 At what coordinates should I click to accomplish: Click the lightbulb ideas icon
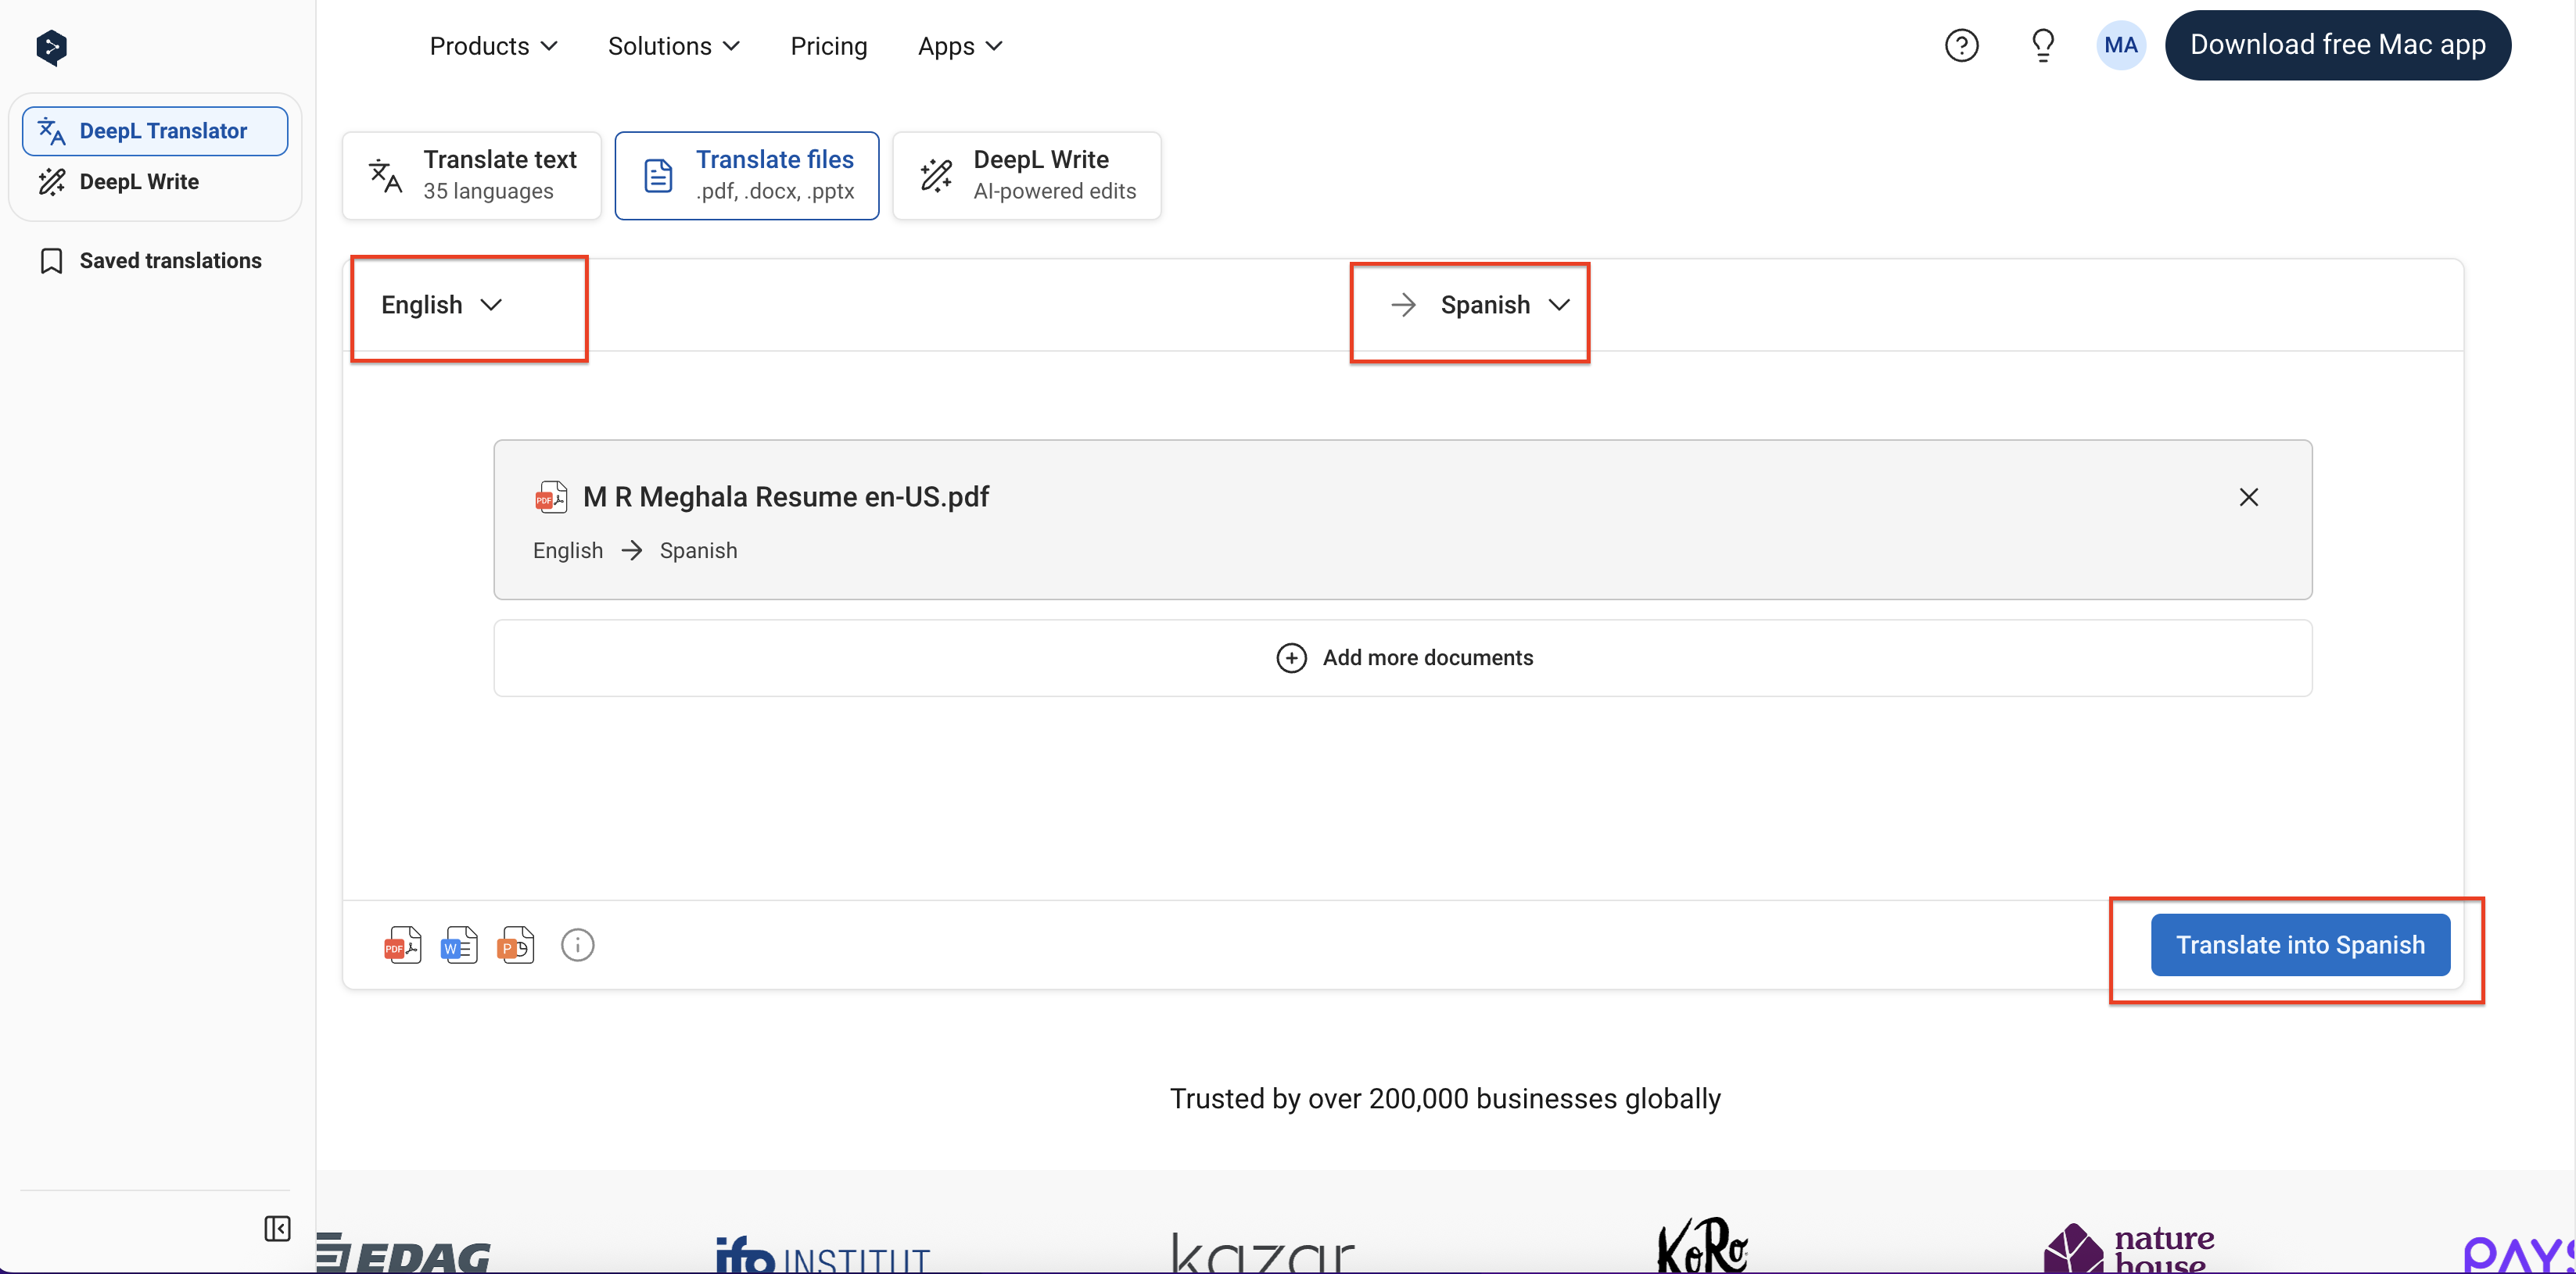click(2042, 45)
